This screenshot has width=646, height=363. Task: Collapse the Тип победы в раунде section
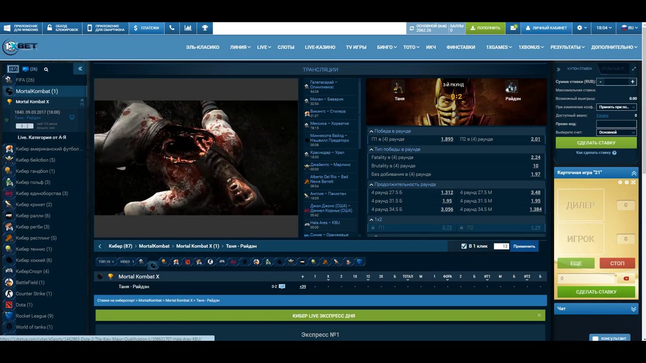pyautogui.click(x=371, y=149)
